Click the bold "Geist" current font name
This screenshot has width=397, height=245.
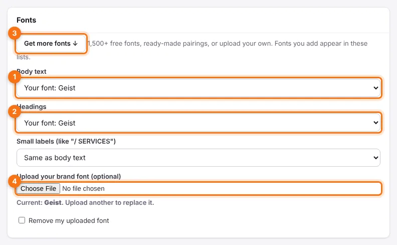(x=53, y=203)
